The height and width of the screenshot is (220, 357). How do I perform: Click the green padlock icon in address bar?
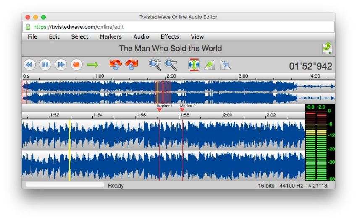pos(28,27)
